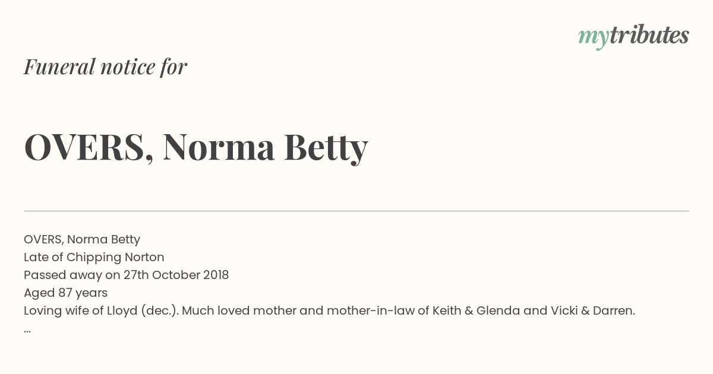The height and width of the screenshot is (374, 713).
Task: Click the word "Norma" in large title
Action: [219, 147]
